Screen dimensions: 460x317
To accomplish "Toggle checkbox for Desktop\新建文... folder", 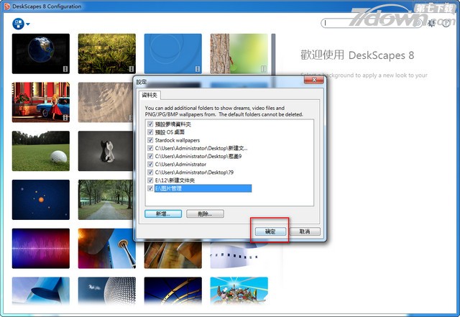I will (150, 148).
